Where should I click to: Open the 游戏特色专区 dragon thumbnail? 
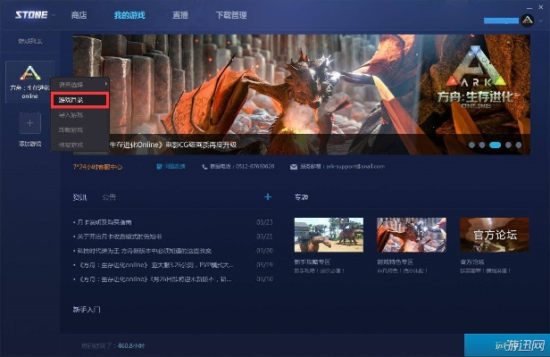tap(412, 235)
